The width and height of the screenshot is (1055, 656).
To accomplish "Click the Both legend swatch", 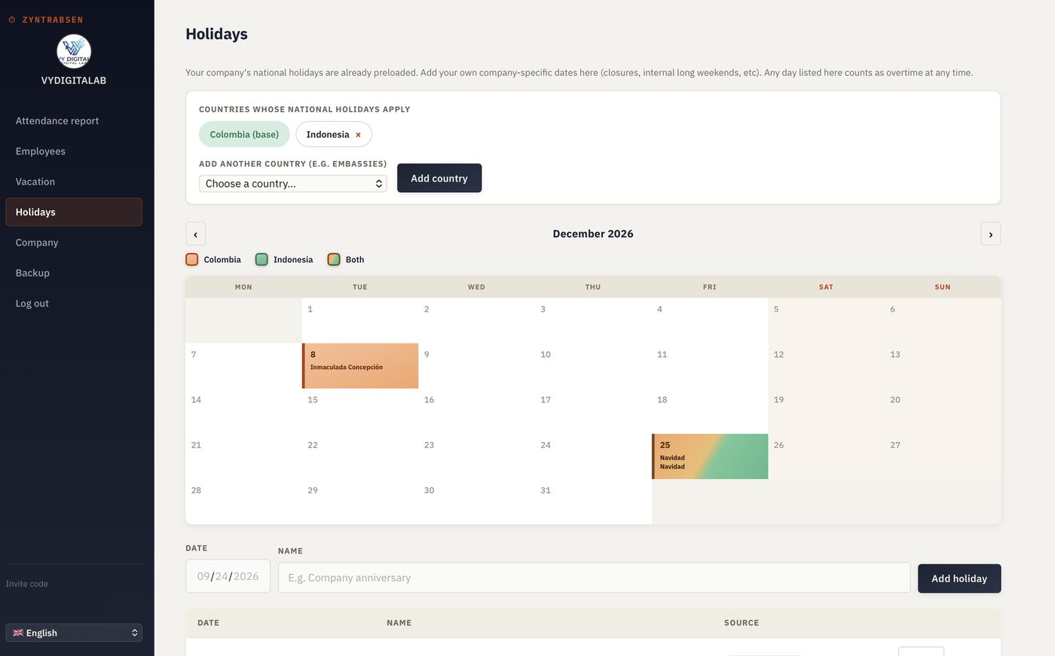I will [x=334, y=259].
